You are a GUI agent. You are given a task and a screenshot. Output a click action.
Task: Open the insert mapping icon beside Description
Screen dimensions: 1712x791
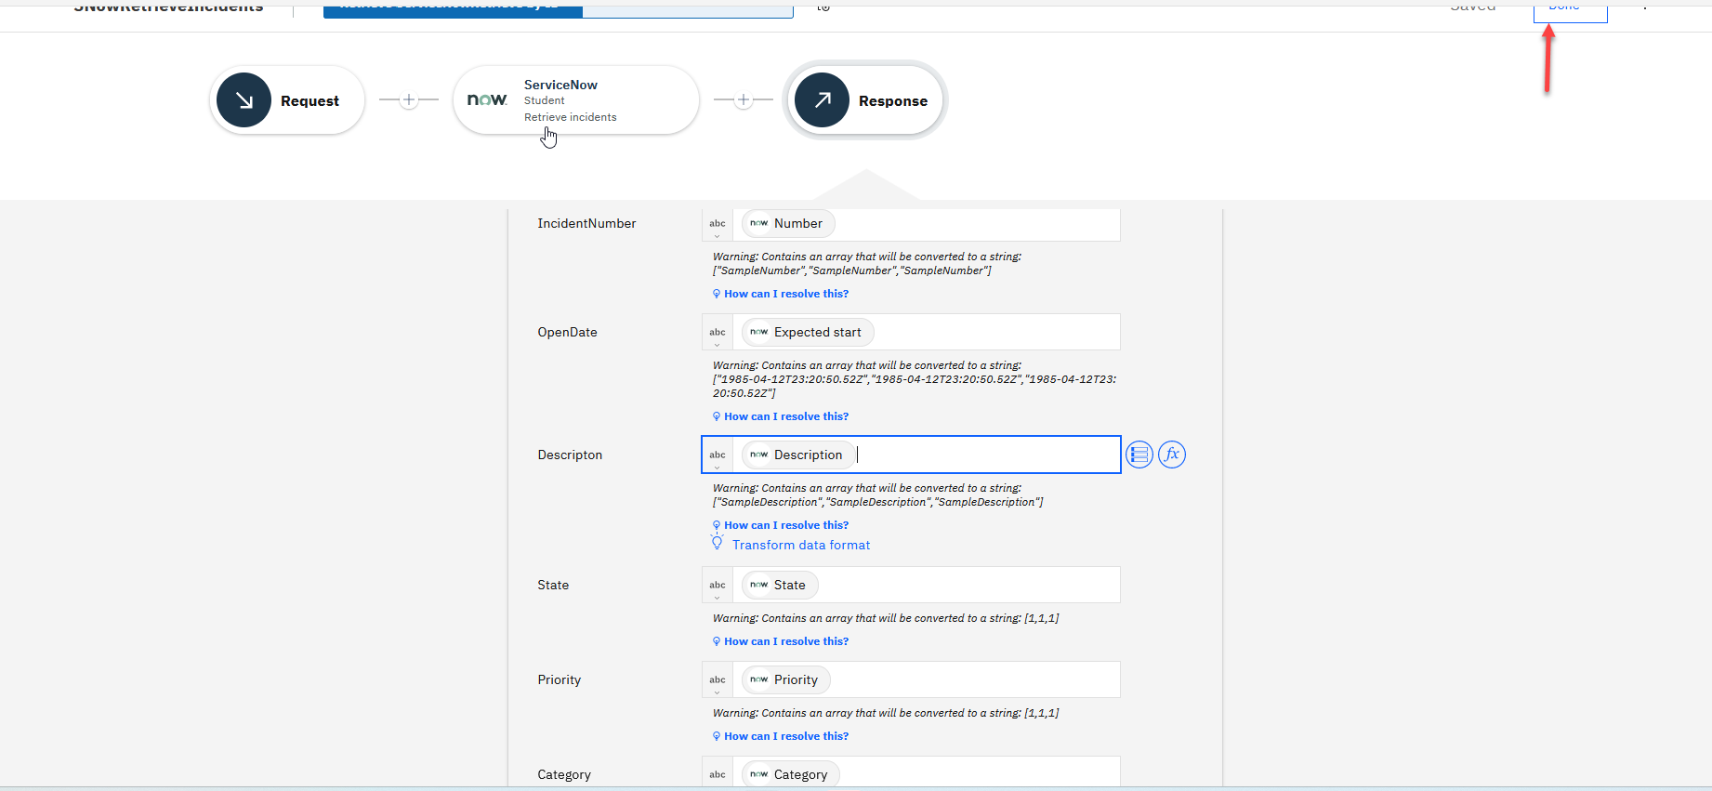pos(1139,455)
